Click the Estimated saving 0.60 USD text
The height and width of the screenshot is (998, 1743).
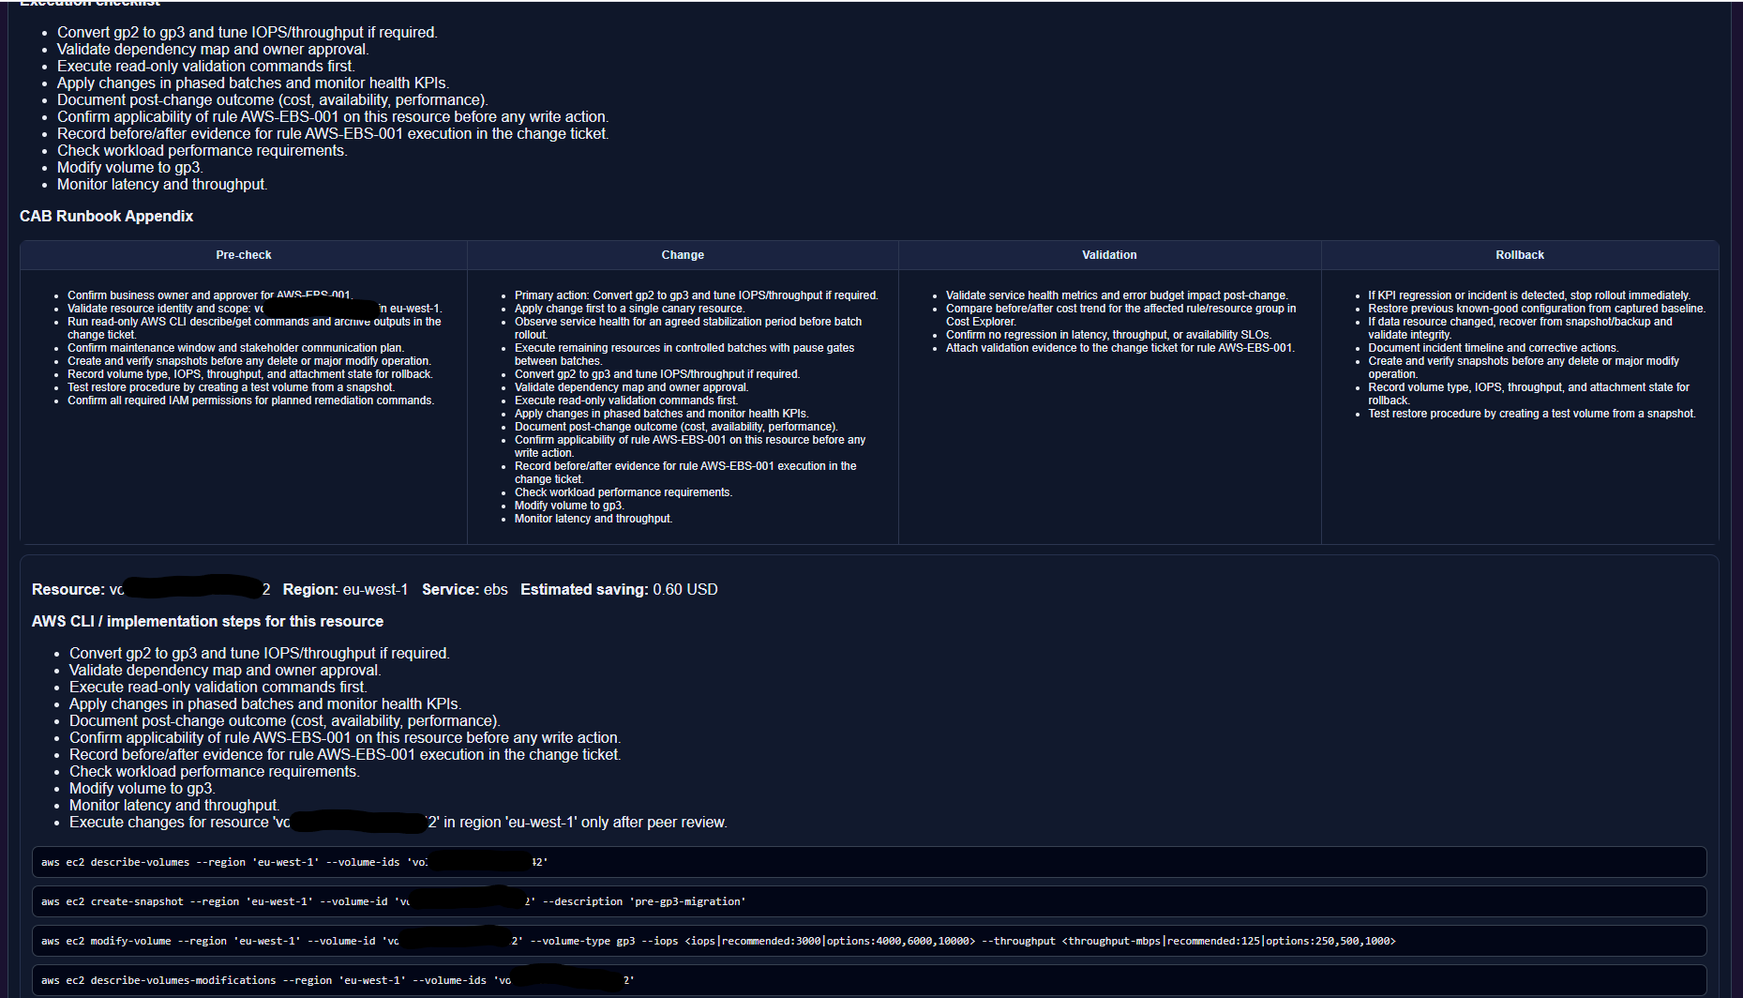[x=619, y=589]
